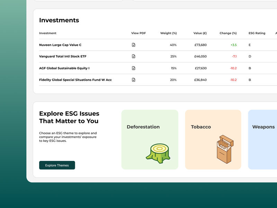The image size is (277, 208).
Task: Click the £73,680 value cell
Action: tap(200, 45)
